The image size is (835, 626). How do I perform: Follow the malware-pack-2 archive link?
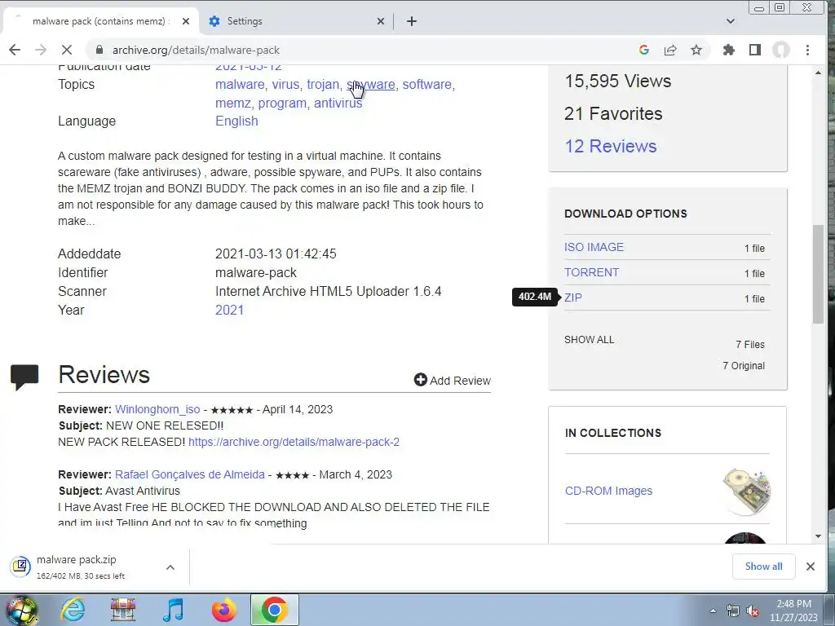point(294,443)
